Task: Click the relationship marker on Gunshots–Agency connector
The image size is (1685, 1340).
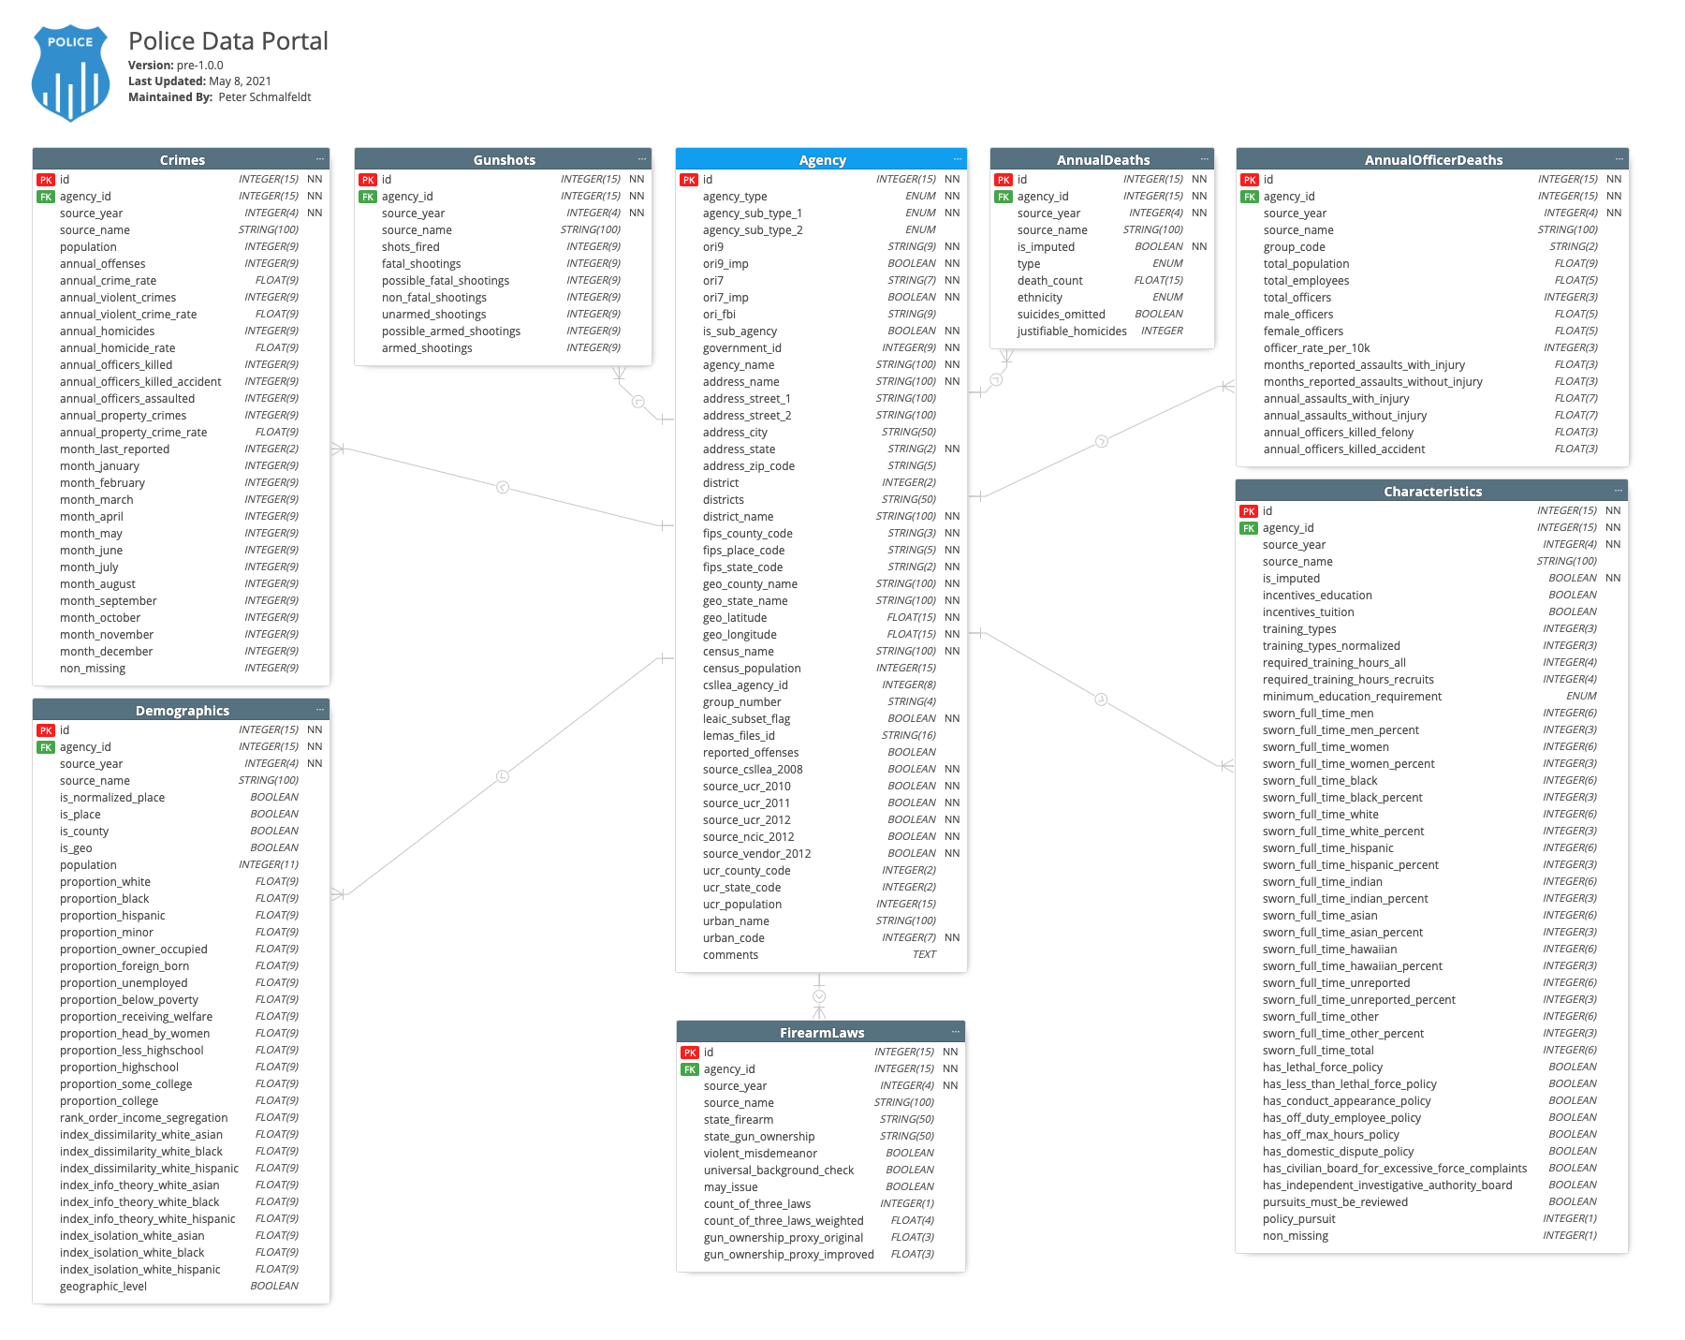Action: (638, 402)
